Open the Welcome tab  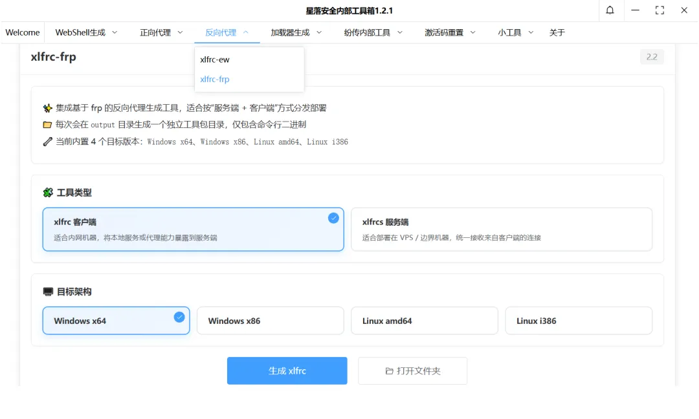pos(22,32)
